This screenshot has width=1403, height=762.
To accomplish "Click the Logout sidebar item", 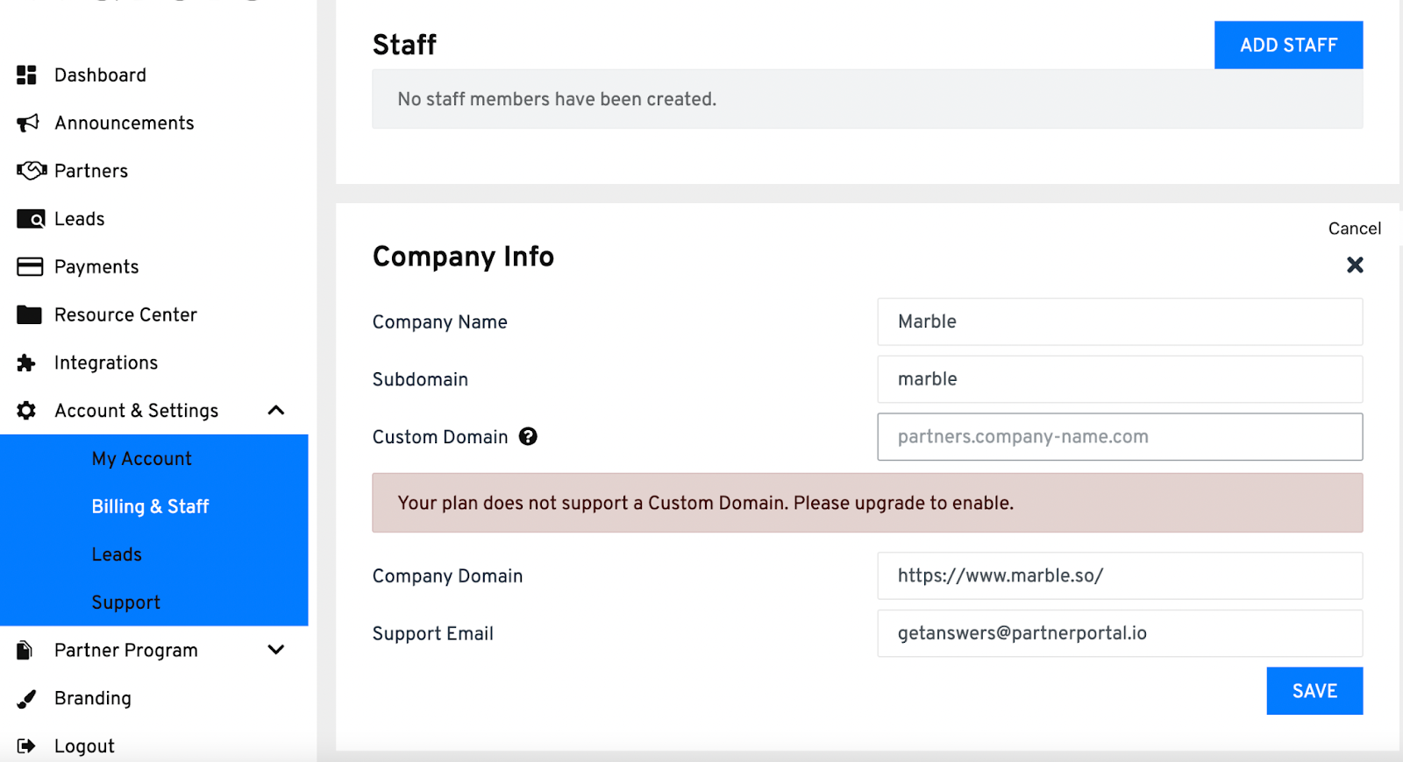I will pyautogui.click(x=84, y=746).
